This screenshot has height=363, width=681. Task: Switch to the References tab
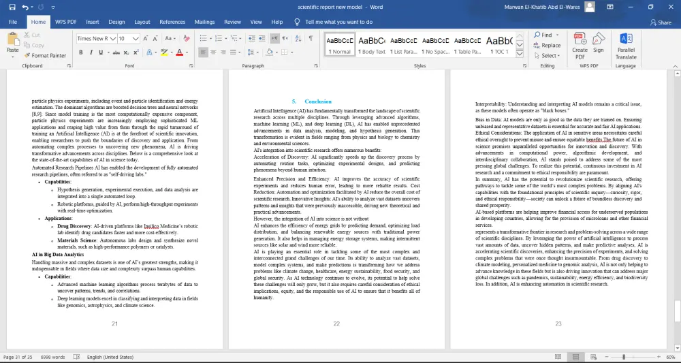(172, 22)
